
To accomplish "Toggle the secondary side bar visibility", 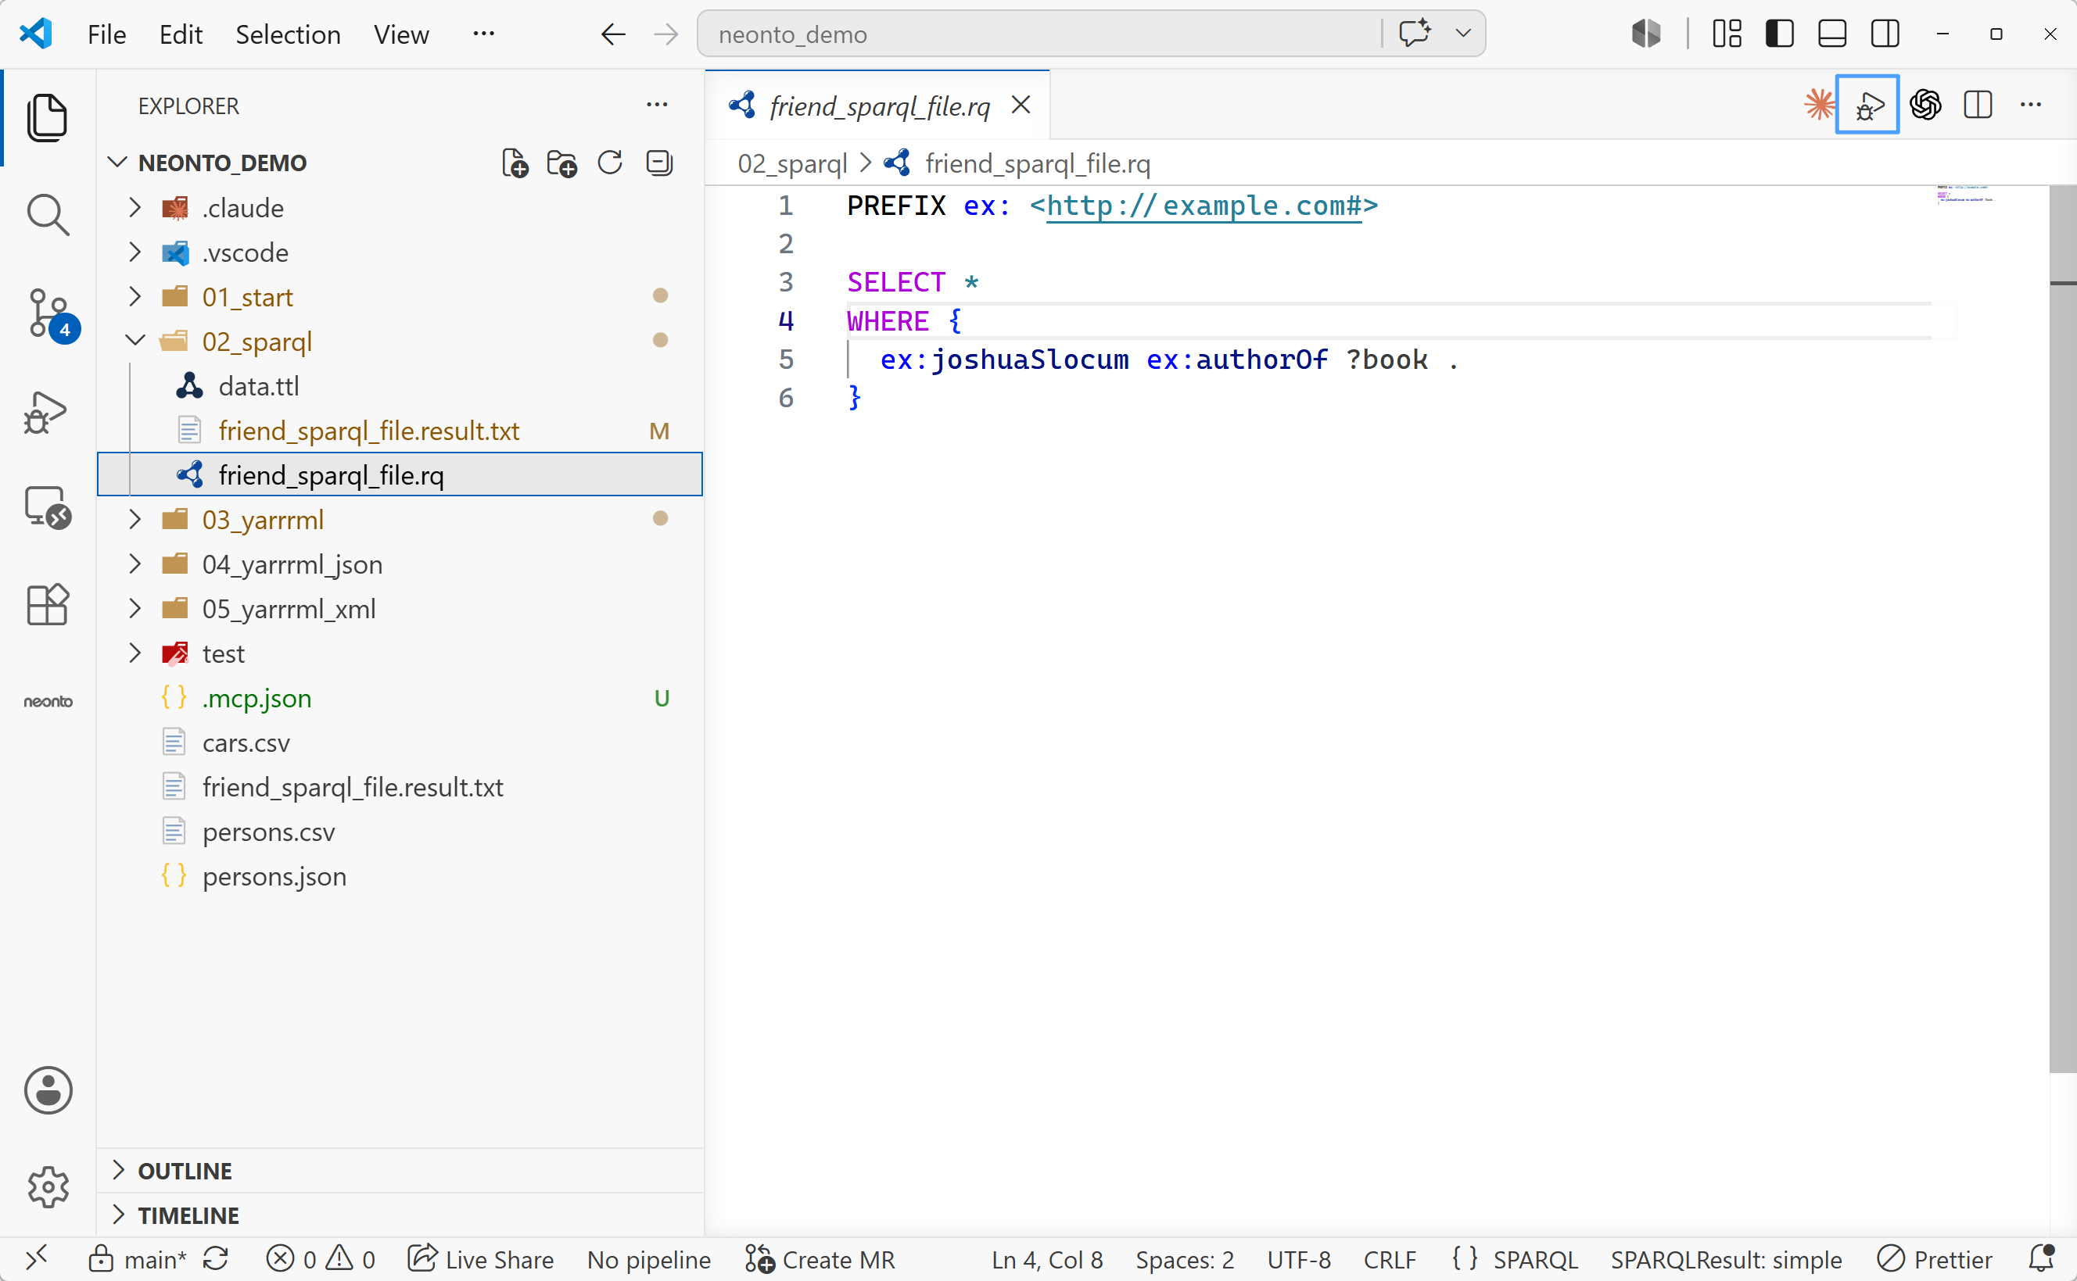I will pyautogui.click(x=1885, y=34).
